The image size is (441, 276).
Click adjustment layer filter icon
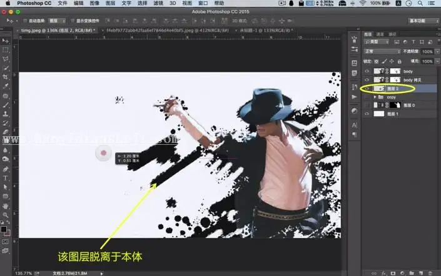[405, 42]
